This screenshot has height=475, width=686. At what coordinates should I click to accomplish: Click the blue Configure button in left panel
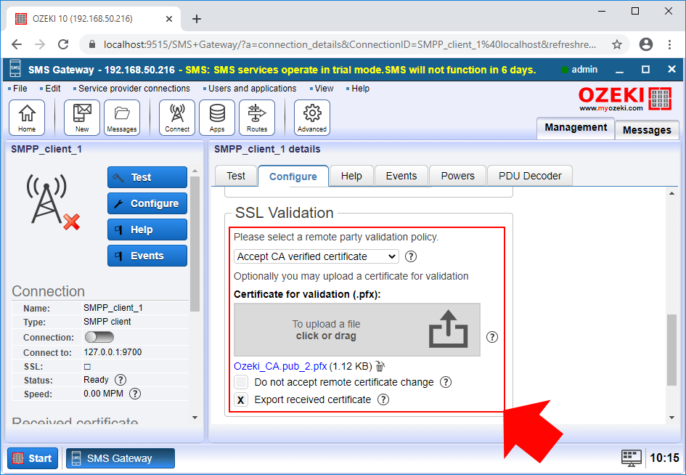[x=147, y=203]
